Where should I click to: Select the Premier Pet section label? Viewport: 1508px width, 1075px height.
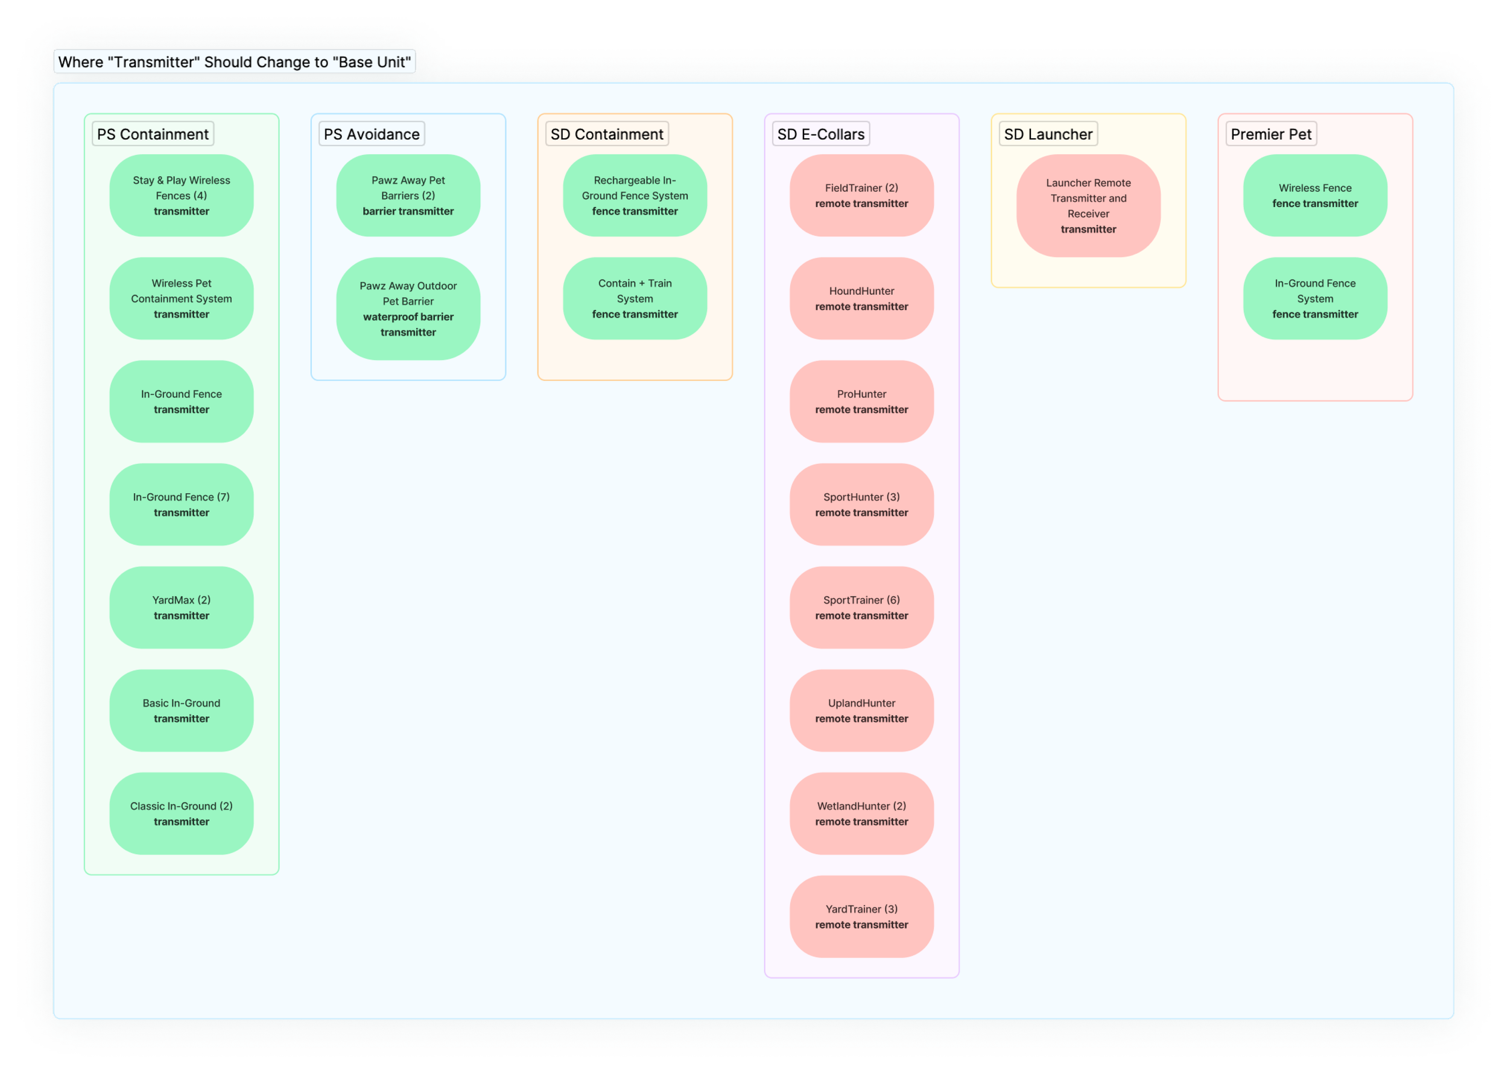click(1270, 134)
